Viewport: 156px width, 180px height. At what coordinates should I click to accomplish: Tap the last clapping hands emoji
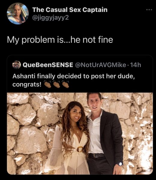coord(65,85)
